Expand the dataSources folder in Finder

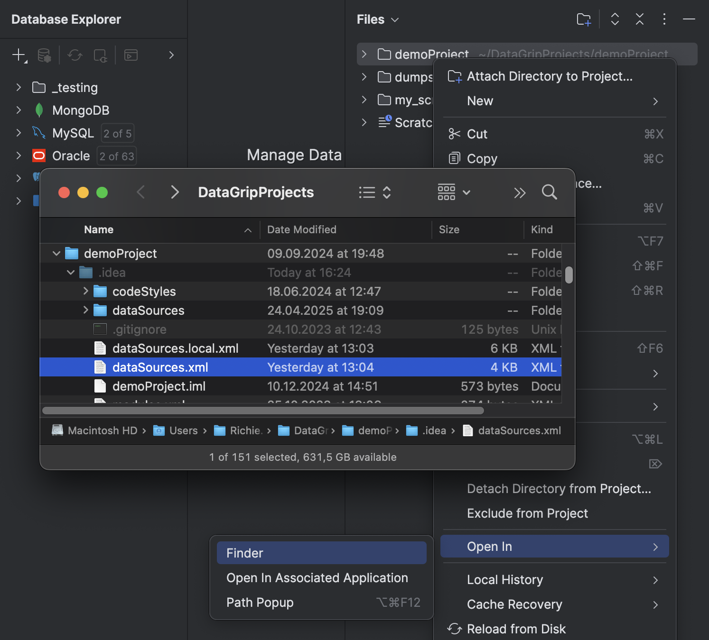[x=85, y=310]
